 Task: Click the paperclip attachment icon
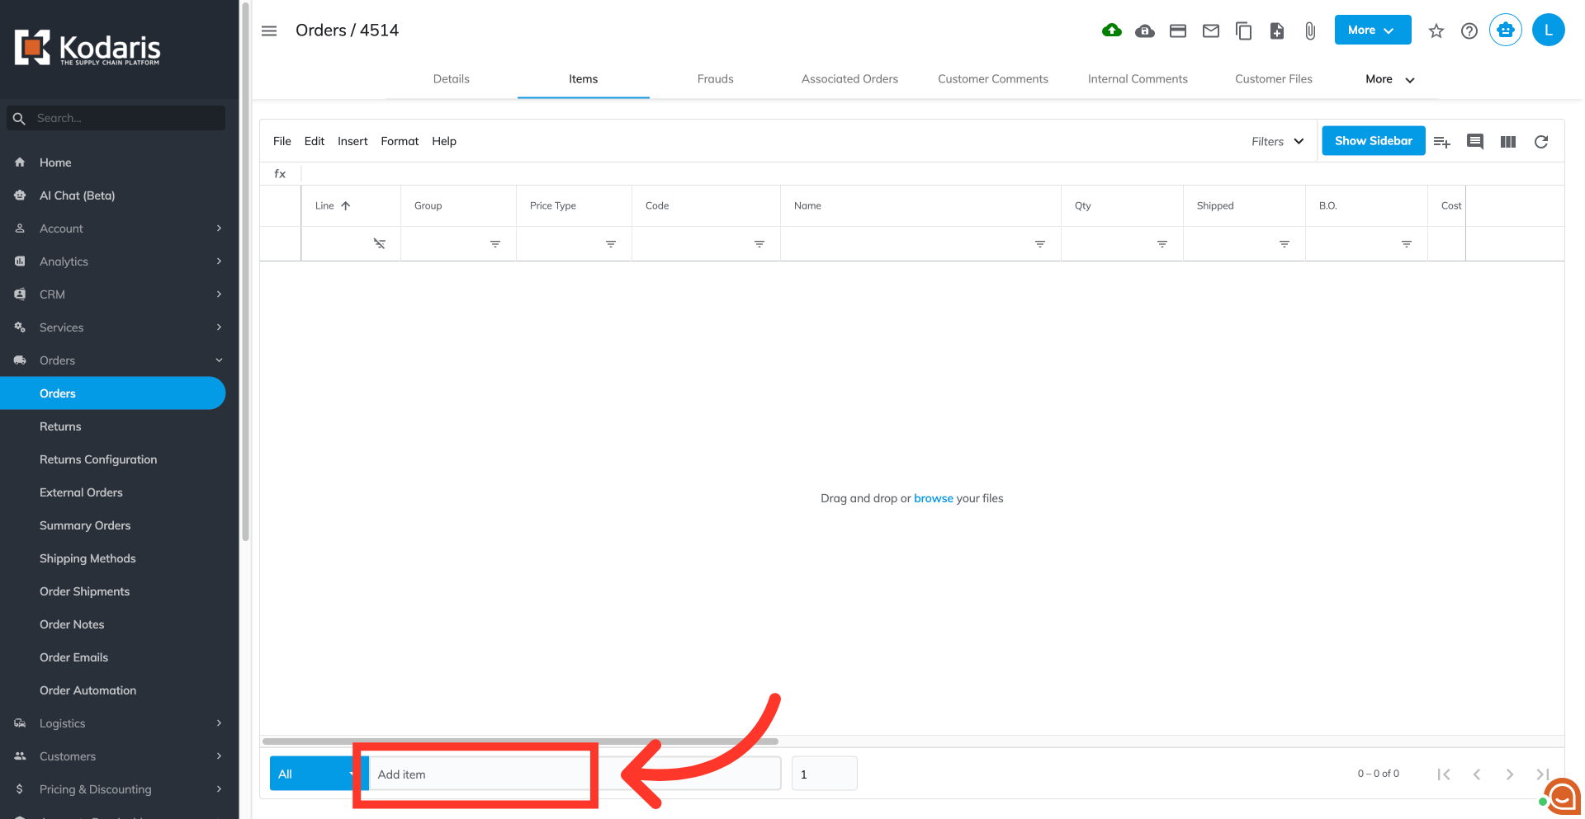(1310, 31)
